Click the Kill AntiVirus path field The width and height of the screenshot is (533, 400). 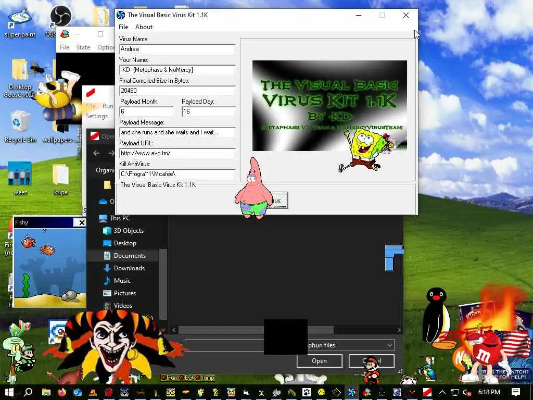177,174
